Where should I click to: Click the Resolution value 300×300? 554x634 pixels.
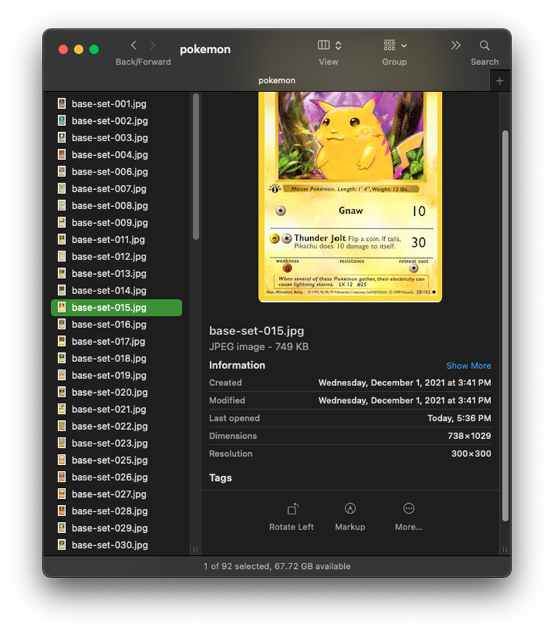pyautogui.click(x=471, y=454)
